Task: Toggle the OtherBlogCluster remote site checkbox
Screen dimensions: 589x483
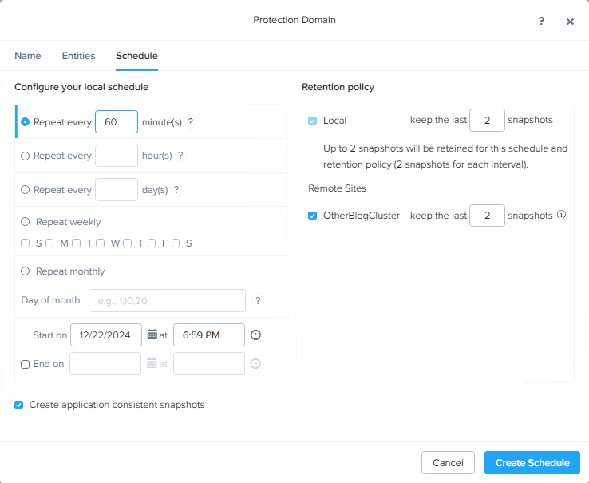Action: pyautogui.click(x=312, y=216)
